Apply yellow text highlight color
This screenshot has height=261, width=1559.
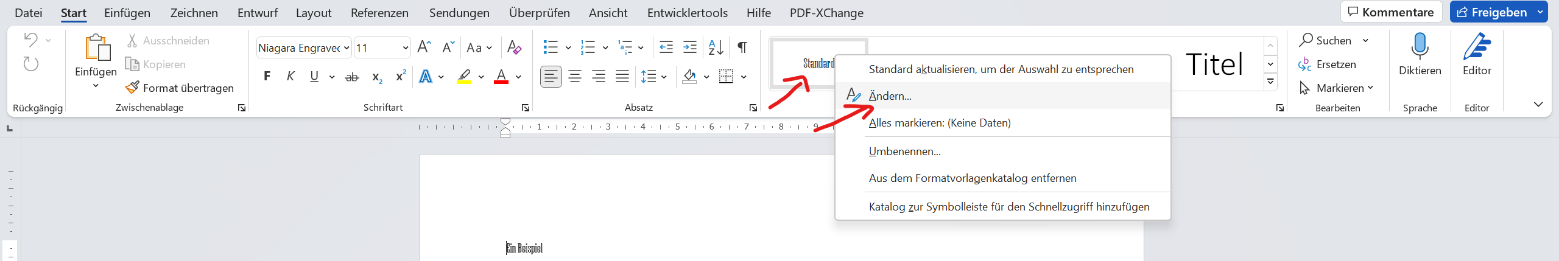click(464, 77)
